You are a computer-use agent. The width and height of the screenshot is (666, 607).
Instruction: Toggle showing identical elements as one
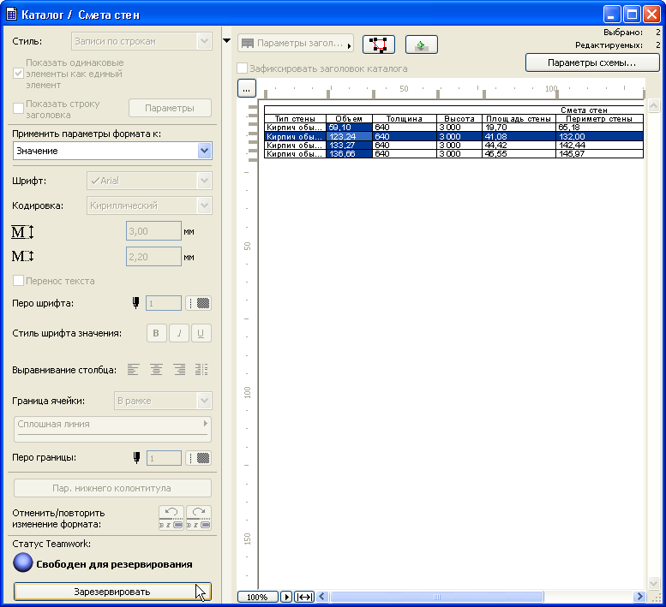coord(18,74)
